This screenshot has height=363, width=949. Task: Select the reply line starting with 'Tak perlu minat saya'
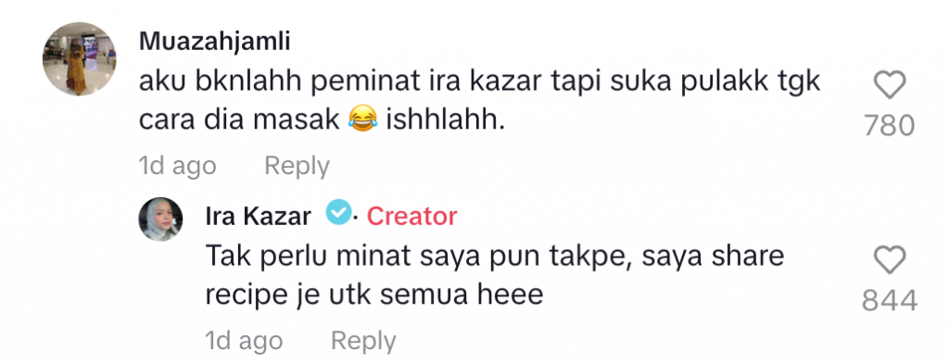tap(495, 257)
